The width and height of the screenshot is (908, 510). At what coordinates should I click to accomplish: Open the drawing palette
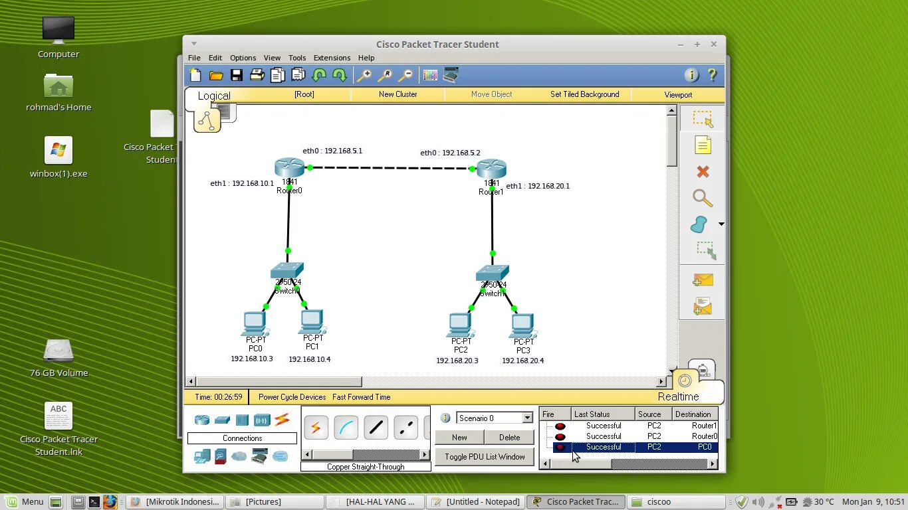(x=430, y=75)
